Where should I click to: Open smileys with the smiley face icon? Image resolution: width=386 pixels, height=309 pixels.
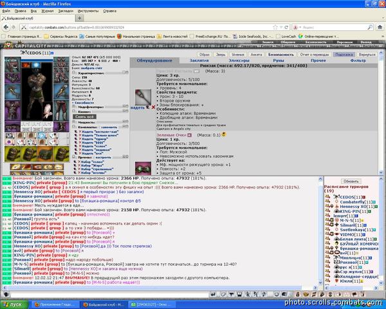click(277, 294)
